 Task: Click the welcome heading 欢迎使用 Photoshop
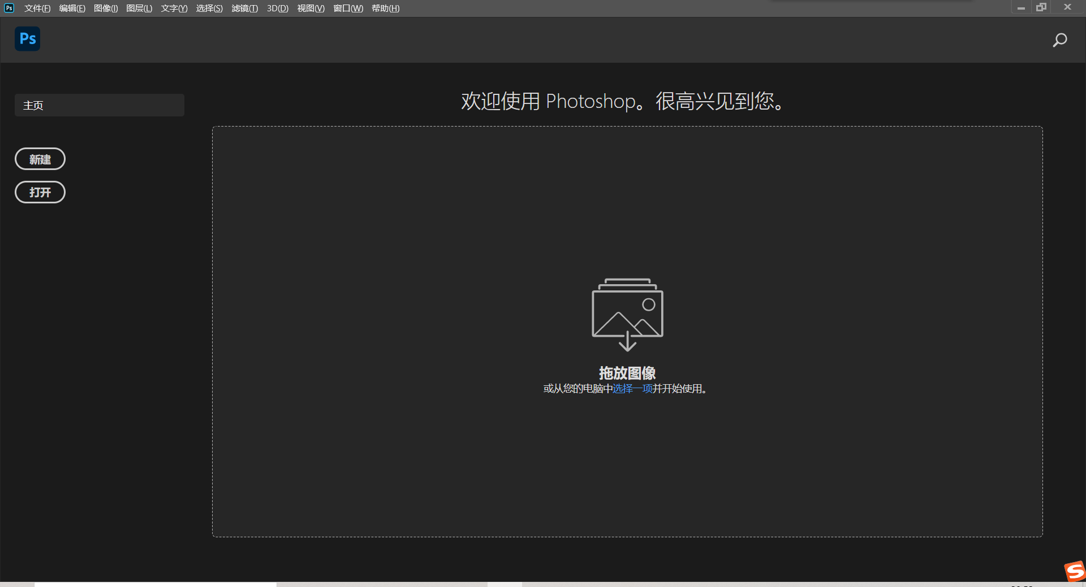623,101
